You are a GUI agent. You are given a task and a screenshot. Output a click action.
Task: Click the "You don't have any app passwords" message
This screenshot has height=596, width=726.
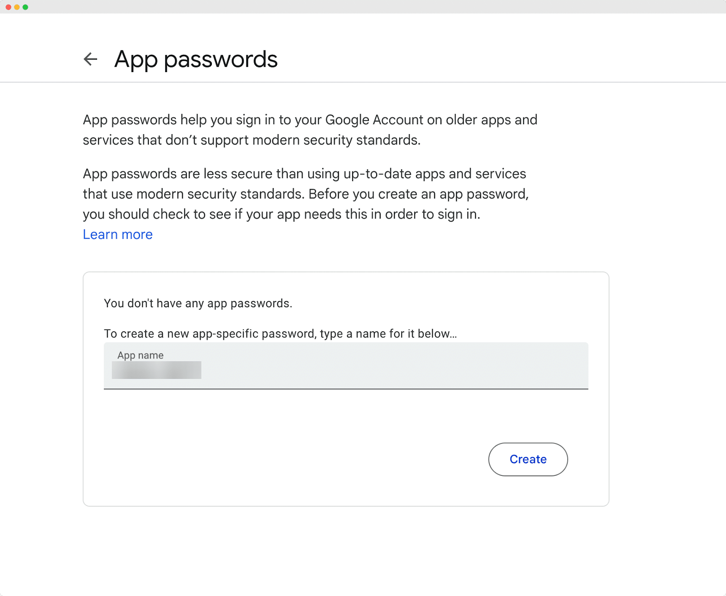tap(198, 303)
